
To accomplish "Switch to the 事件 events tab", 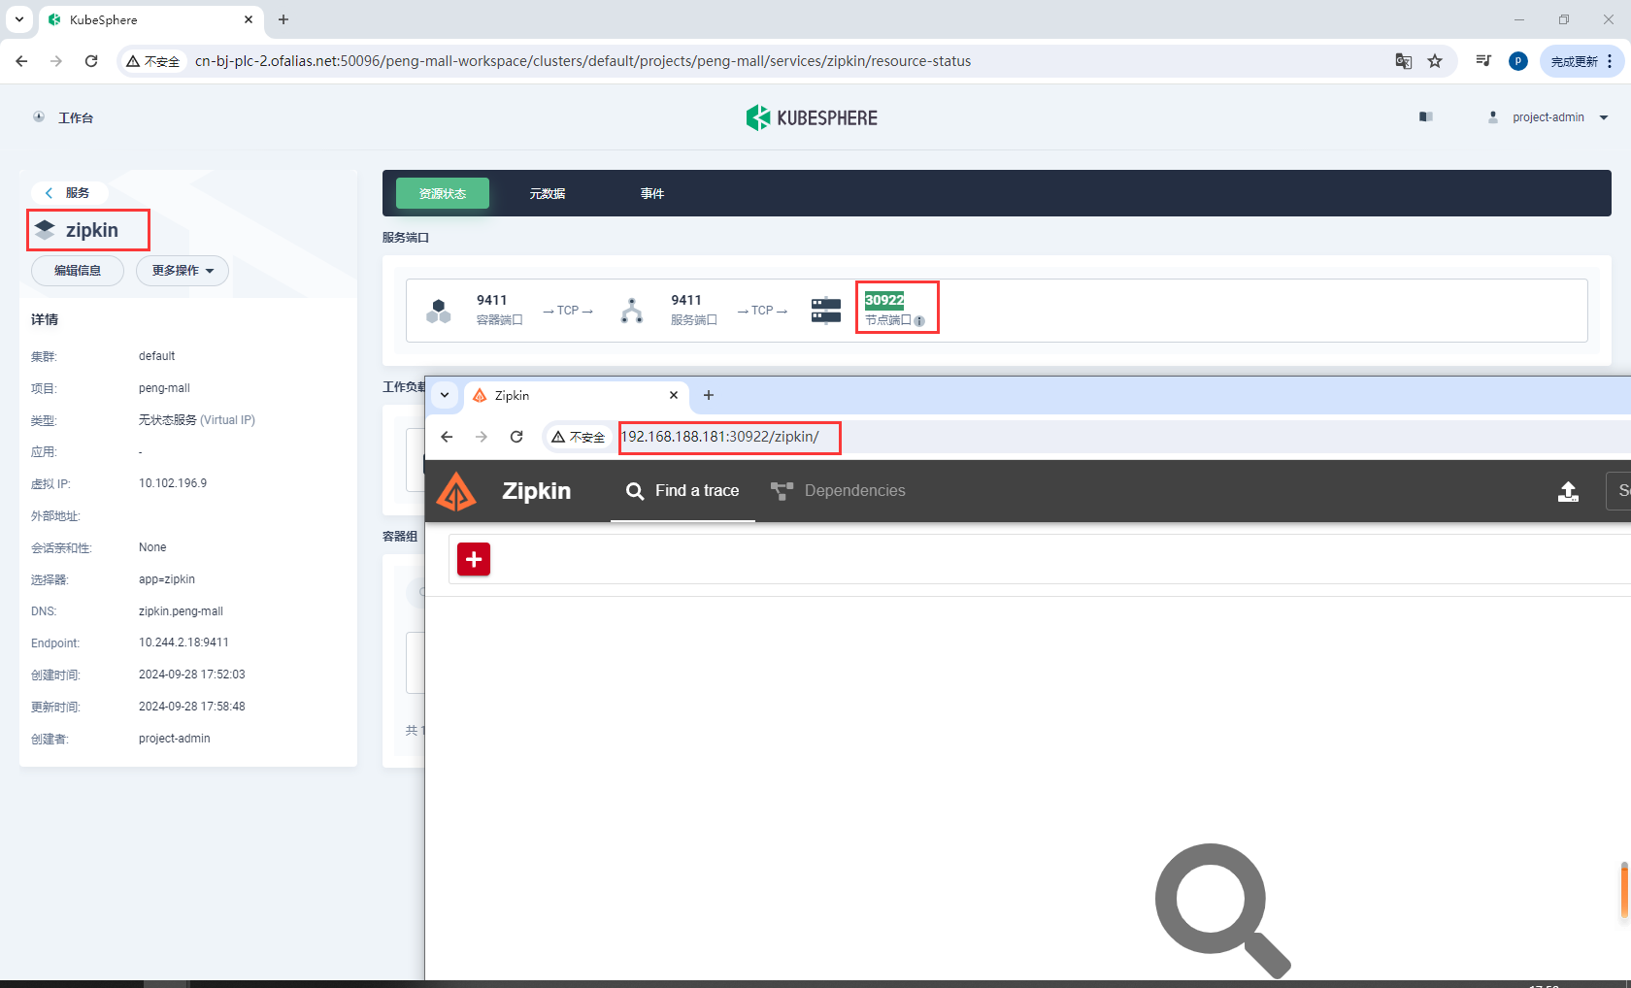I will pyautogui.click(x=652, y=193).
